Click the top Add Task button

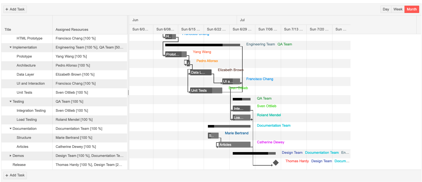(15, 9)
